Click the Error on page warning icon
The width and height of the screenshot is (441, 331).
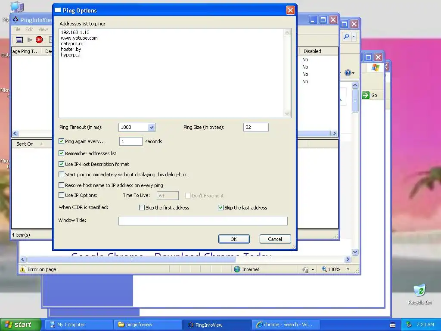pyautogui.click(x=23, y=269)
